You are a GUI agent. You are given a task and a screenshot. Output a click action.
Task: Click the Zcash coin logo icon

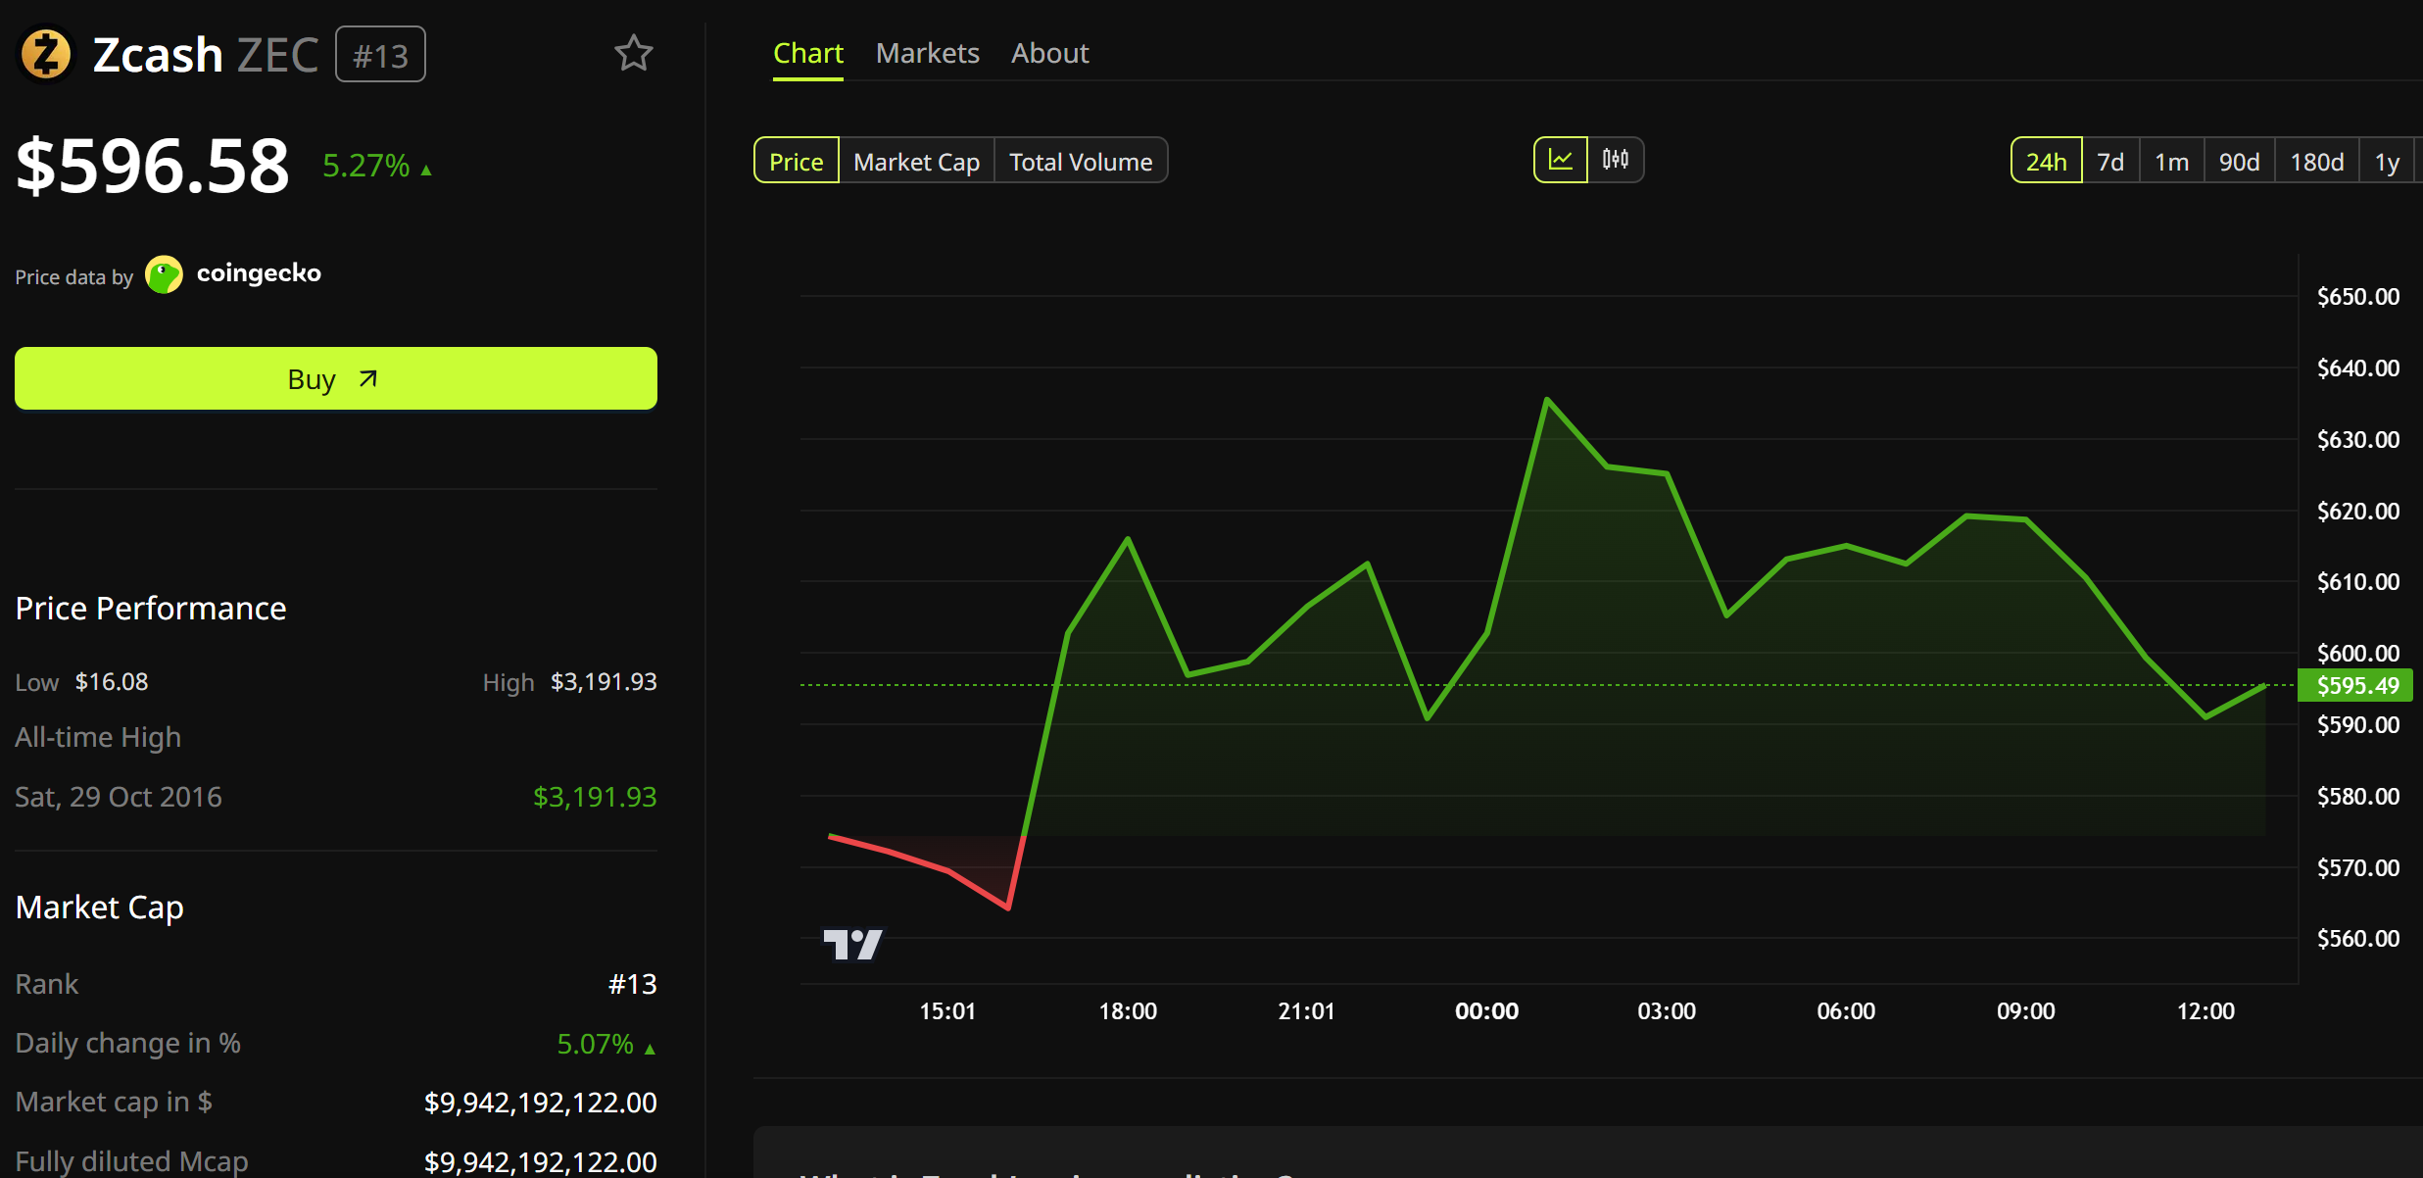(46, 54)
